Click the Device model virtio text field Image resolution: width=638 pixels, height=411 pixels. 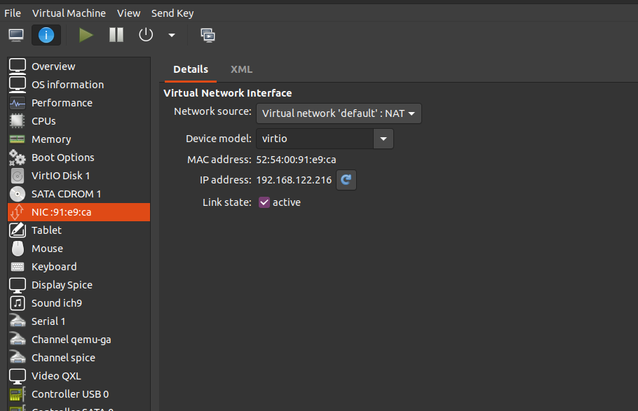tap(315, 139)
